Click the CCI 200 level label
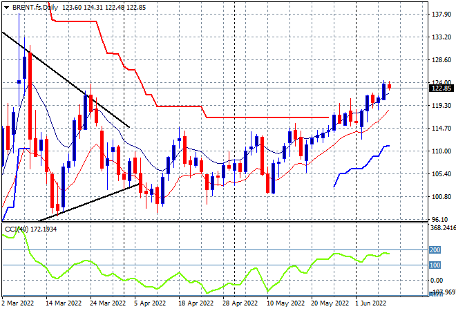Viewport: 456px width, 311px height. click(435, 250)
